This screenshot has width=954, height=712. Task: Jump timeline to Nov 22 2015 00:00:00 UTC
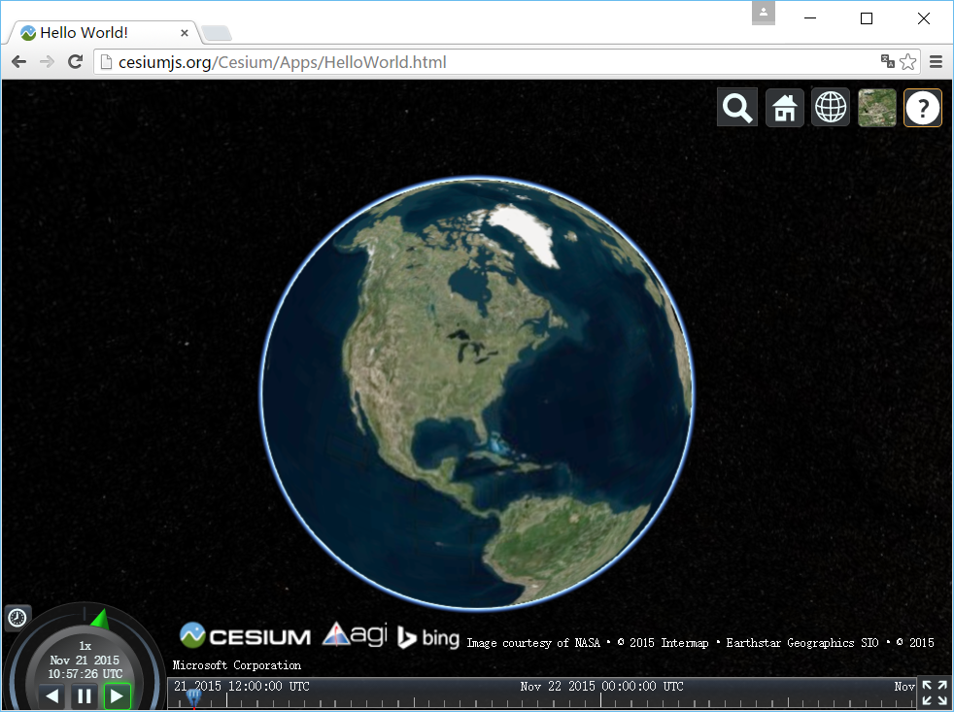click(601, 687)
